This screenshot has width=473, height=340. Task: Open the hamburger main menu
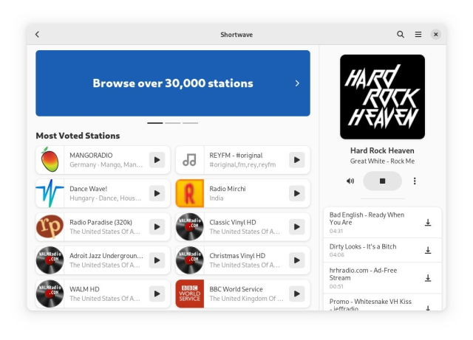418,35
